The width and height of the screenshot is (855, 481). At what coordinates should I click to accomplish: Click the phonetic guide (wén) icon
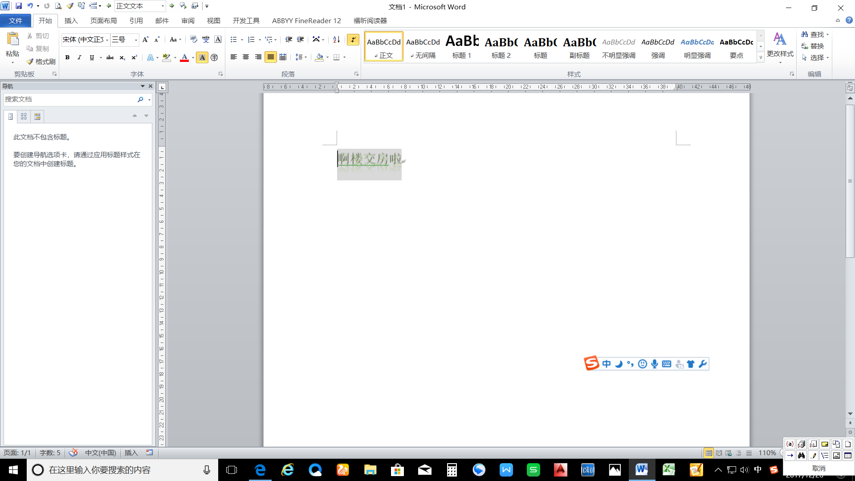(x=205, y=40)
